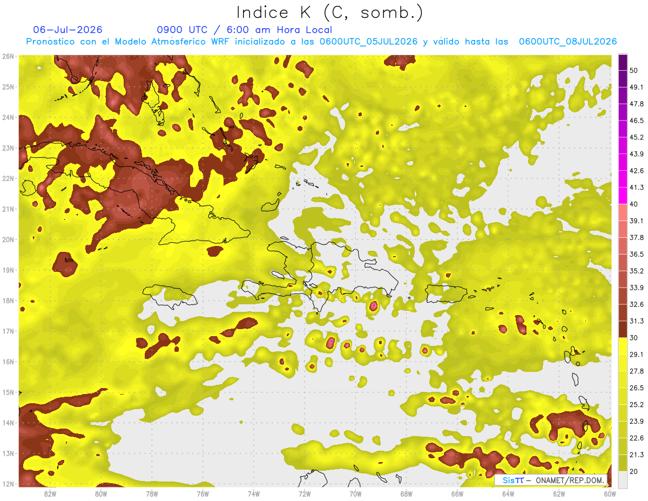Click legend value "45.2"
Viewport: 648px width, 501px height.
tap(636, 137)
